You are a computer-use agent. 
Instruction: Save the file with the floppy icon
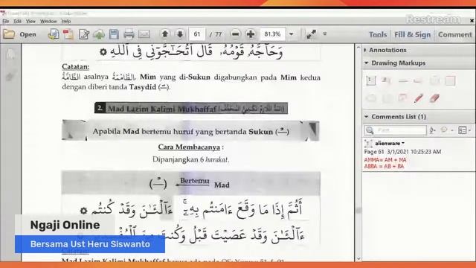click(x=114, y=34)
